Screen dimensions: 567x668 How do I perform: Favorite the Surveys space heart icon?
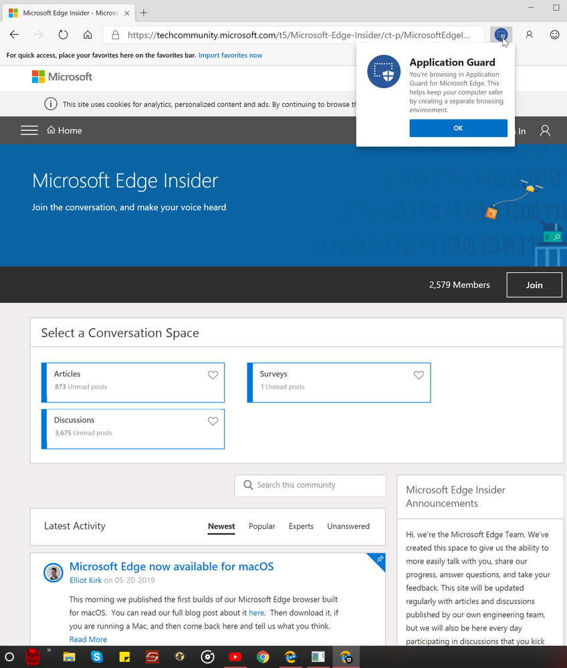pos(419,375)
